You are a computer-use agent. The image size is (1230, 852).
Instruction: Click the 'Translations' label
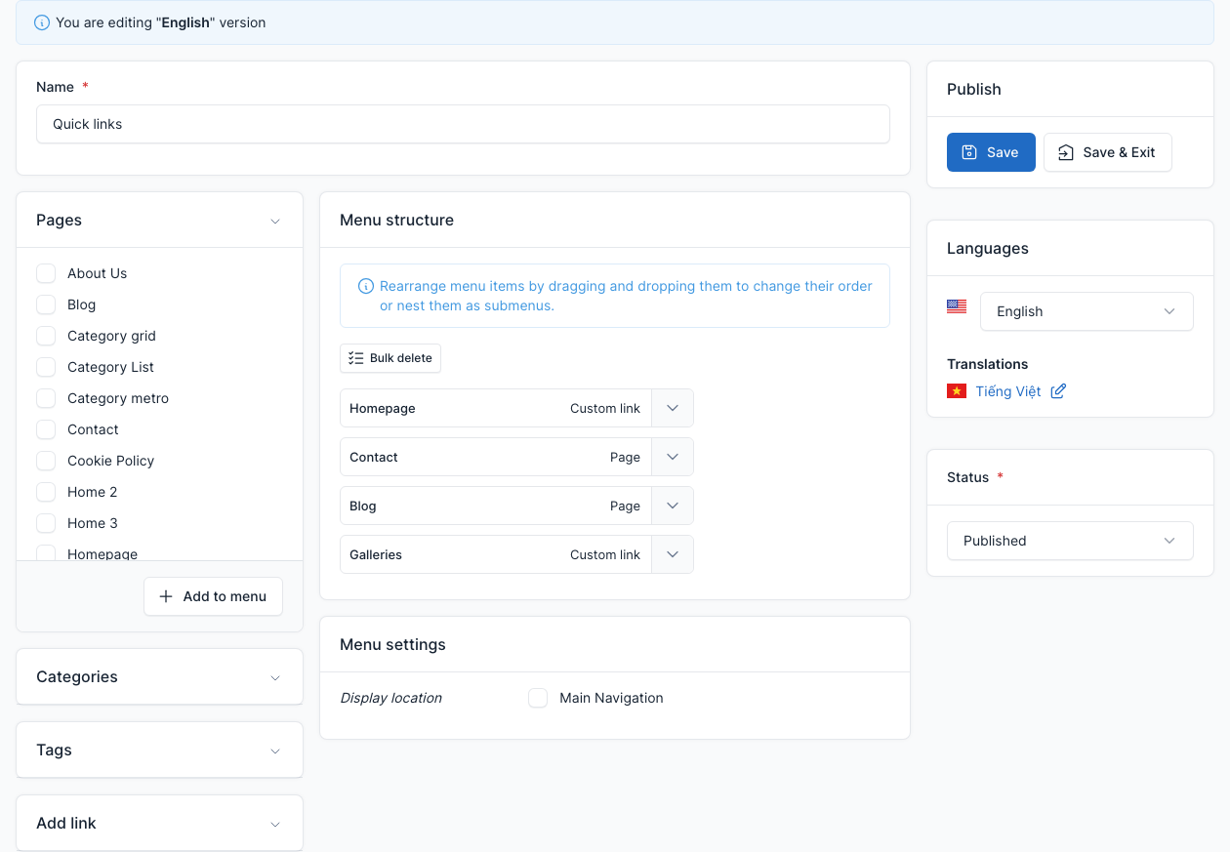987,364
